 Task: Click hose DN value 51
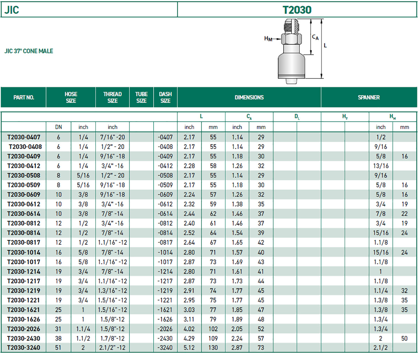[x=58, y=347]
